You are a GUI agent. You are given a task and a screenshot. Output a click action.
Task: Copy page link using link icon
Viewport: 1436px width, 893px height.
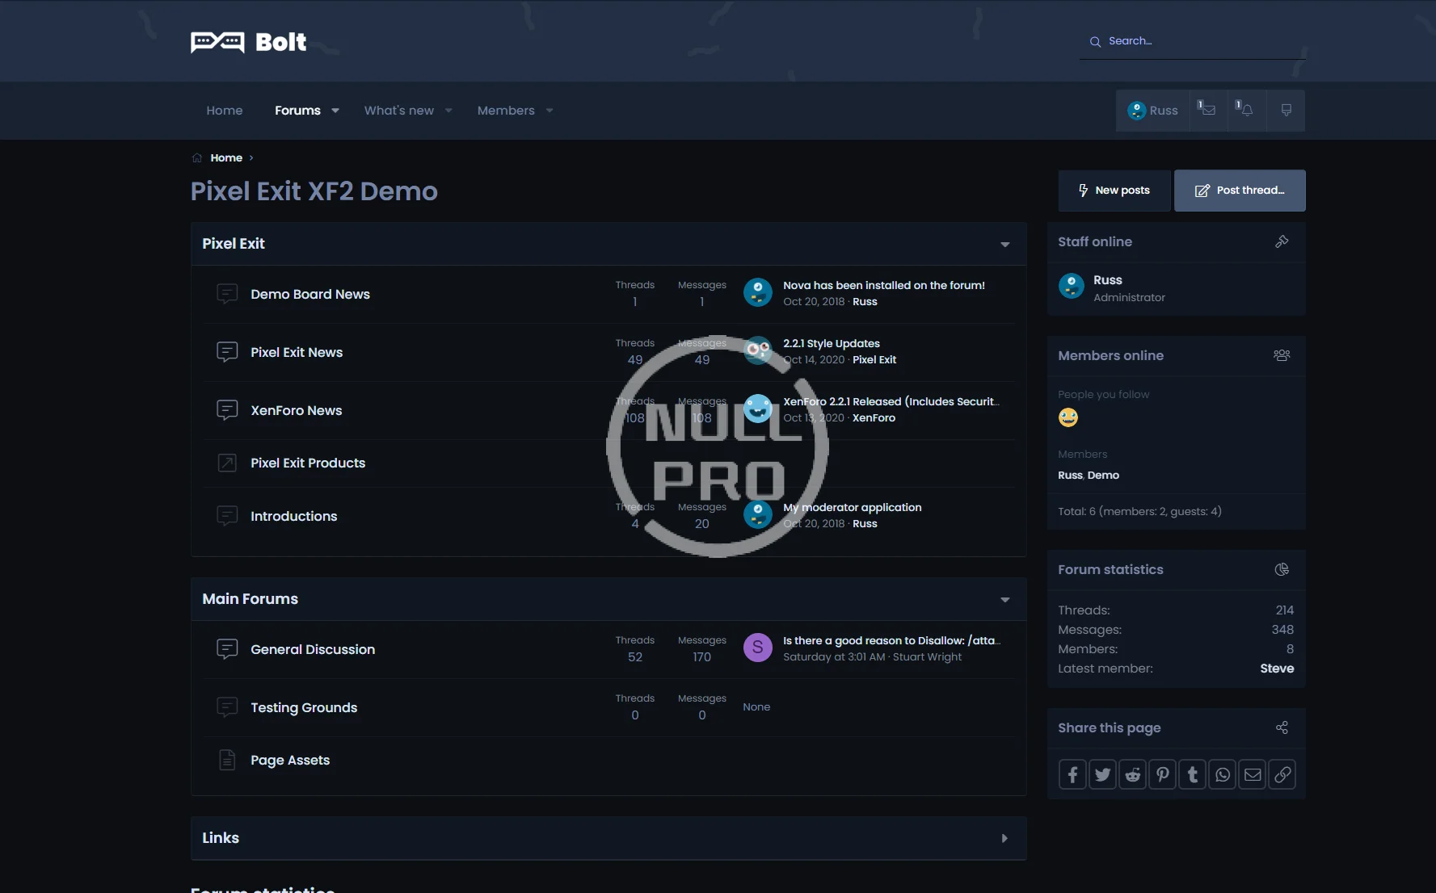point(1282,775)
